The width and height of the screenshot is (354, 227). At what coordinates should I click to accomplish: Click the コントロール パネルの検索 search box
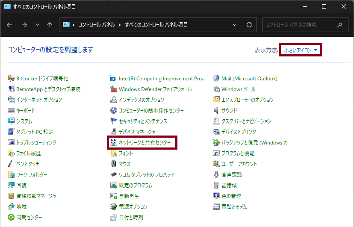click(299, 25)
